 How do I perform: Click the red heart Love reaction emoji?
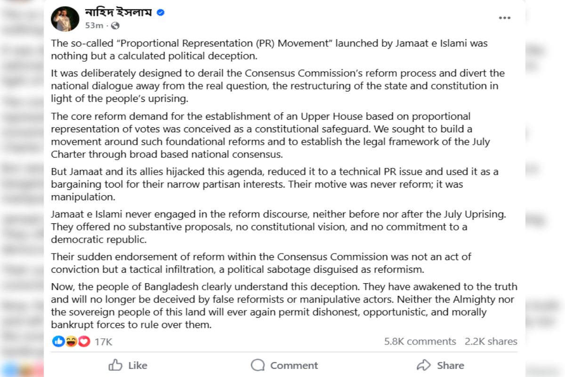(84, 341)
